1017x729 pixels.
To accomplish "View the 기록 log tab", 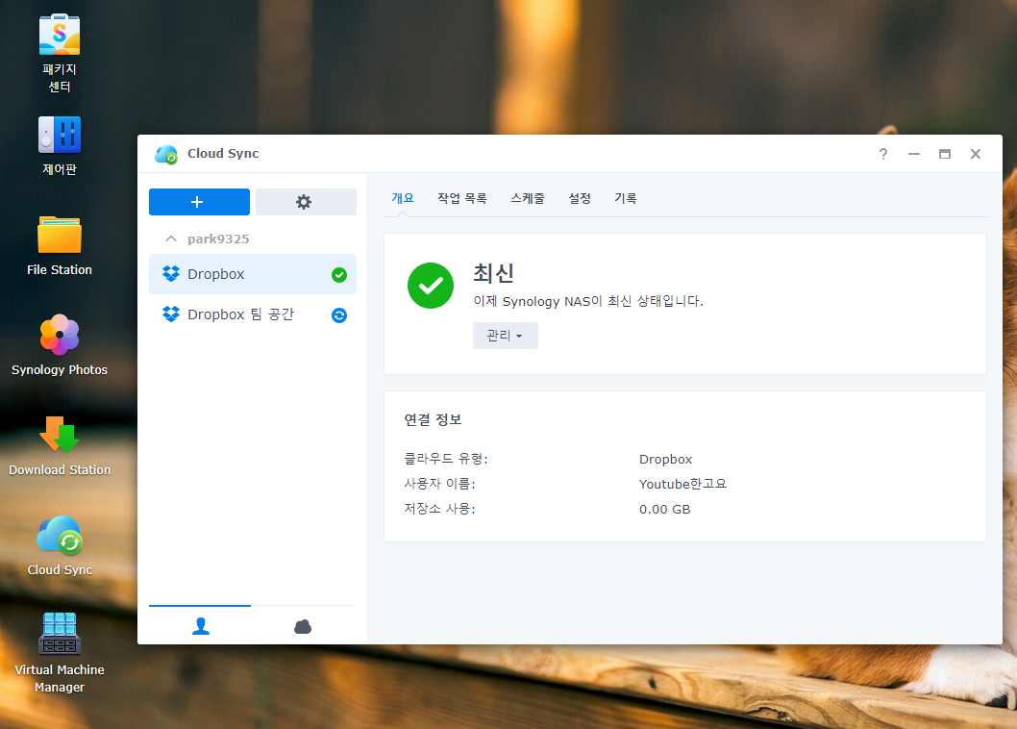I will point(626,198).
